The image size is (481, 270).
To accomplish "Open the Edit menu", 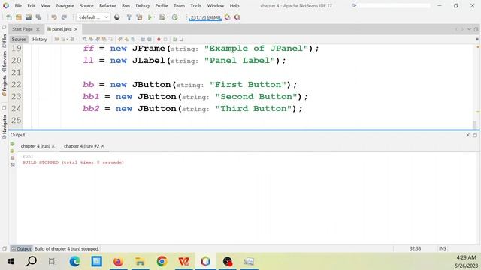I will (31, 6).
